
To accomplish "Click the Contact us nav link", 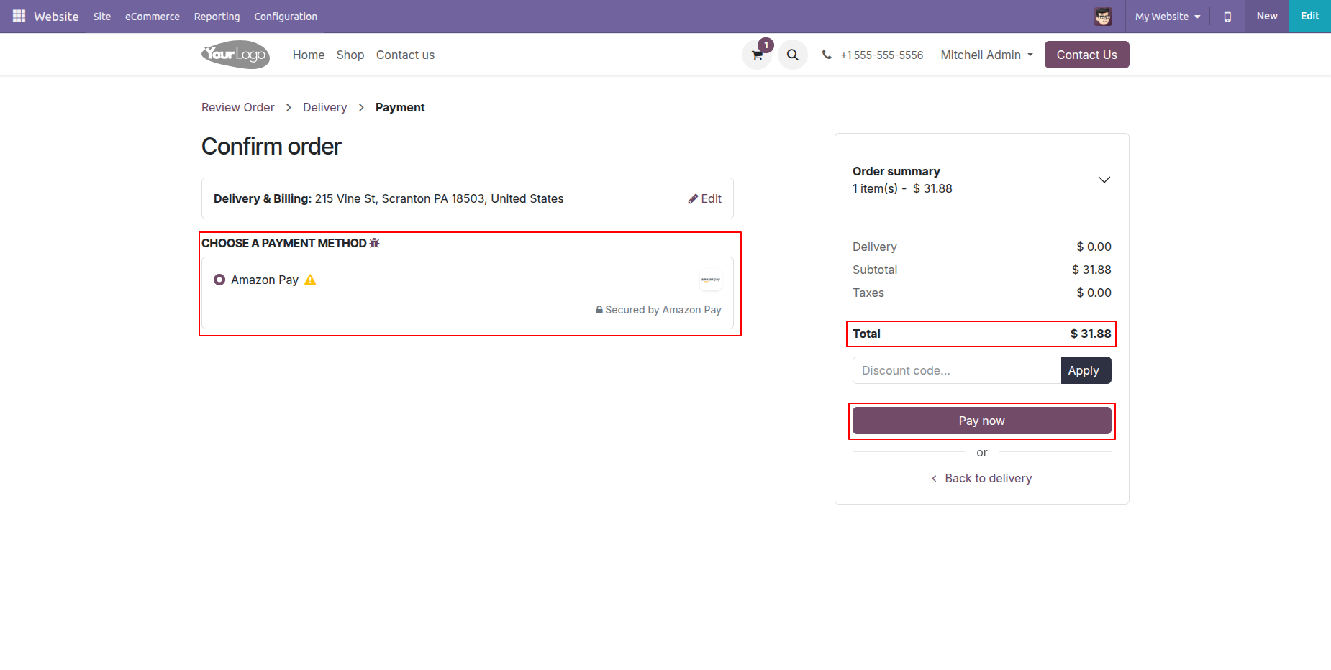I will [x=405, y=55].
